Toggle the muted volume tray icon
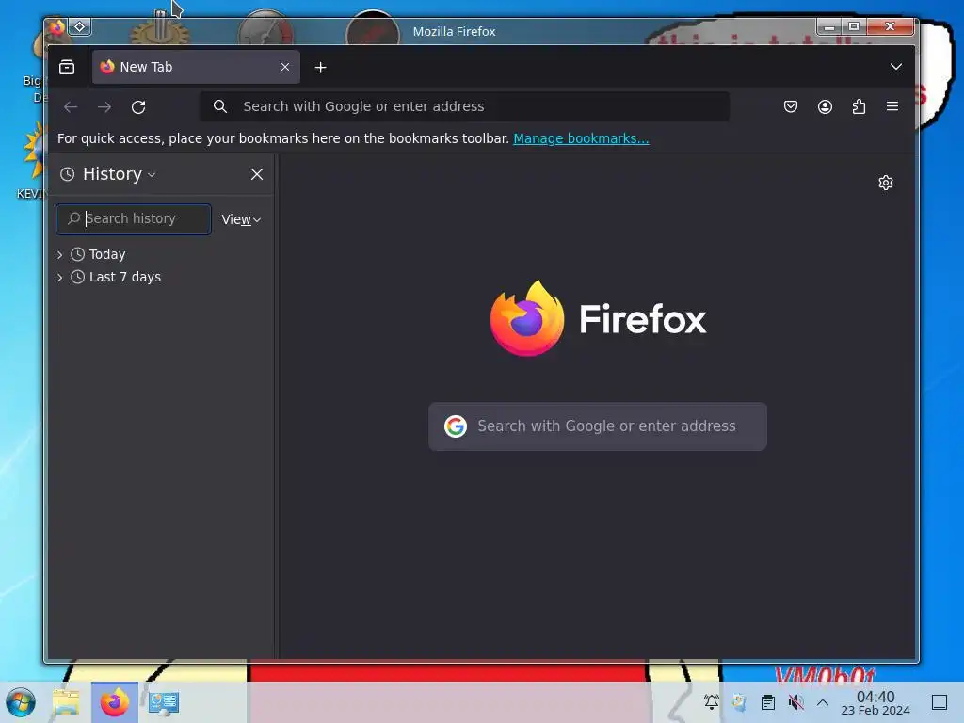The image size is (964, 723). point(796,701)
